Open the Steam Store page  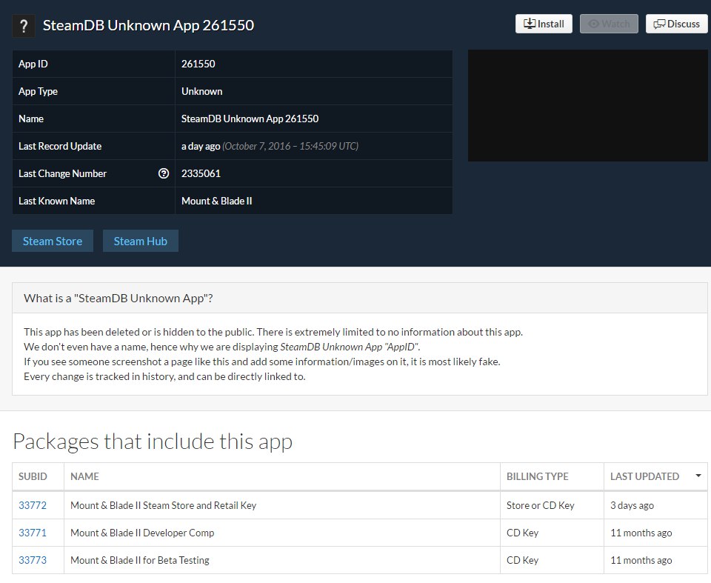point(52,240)
